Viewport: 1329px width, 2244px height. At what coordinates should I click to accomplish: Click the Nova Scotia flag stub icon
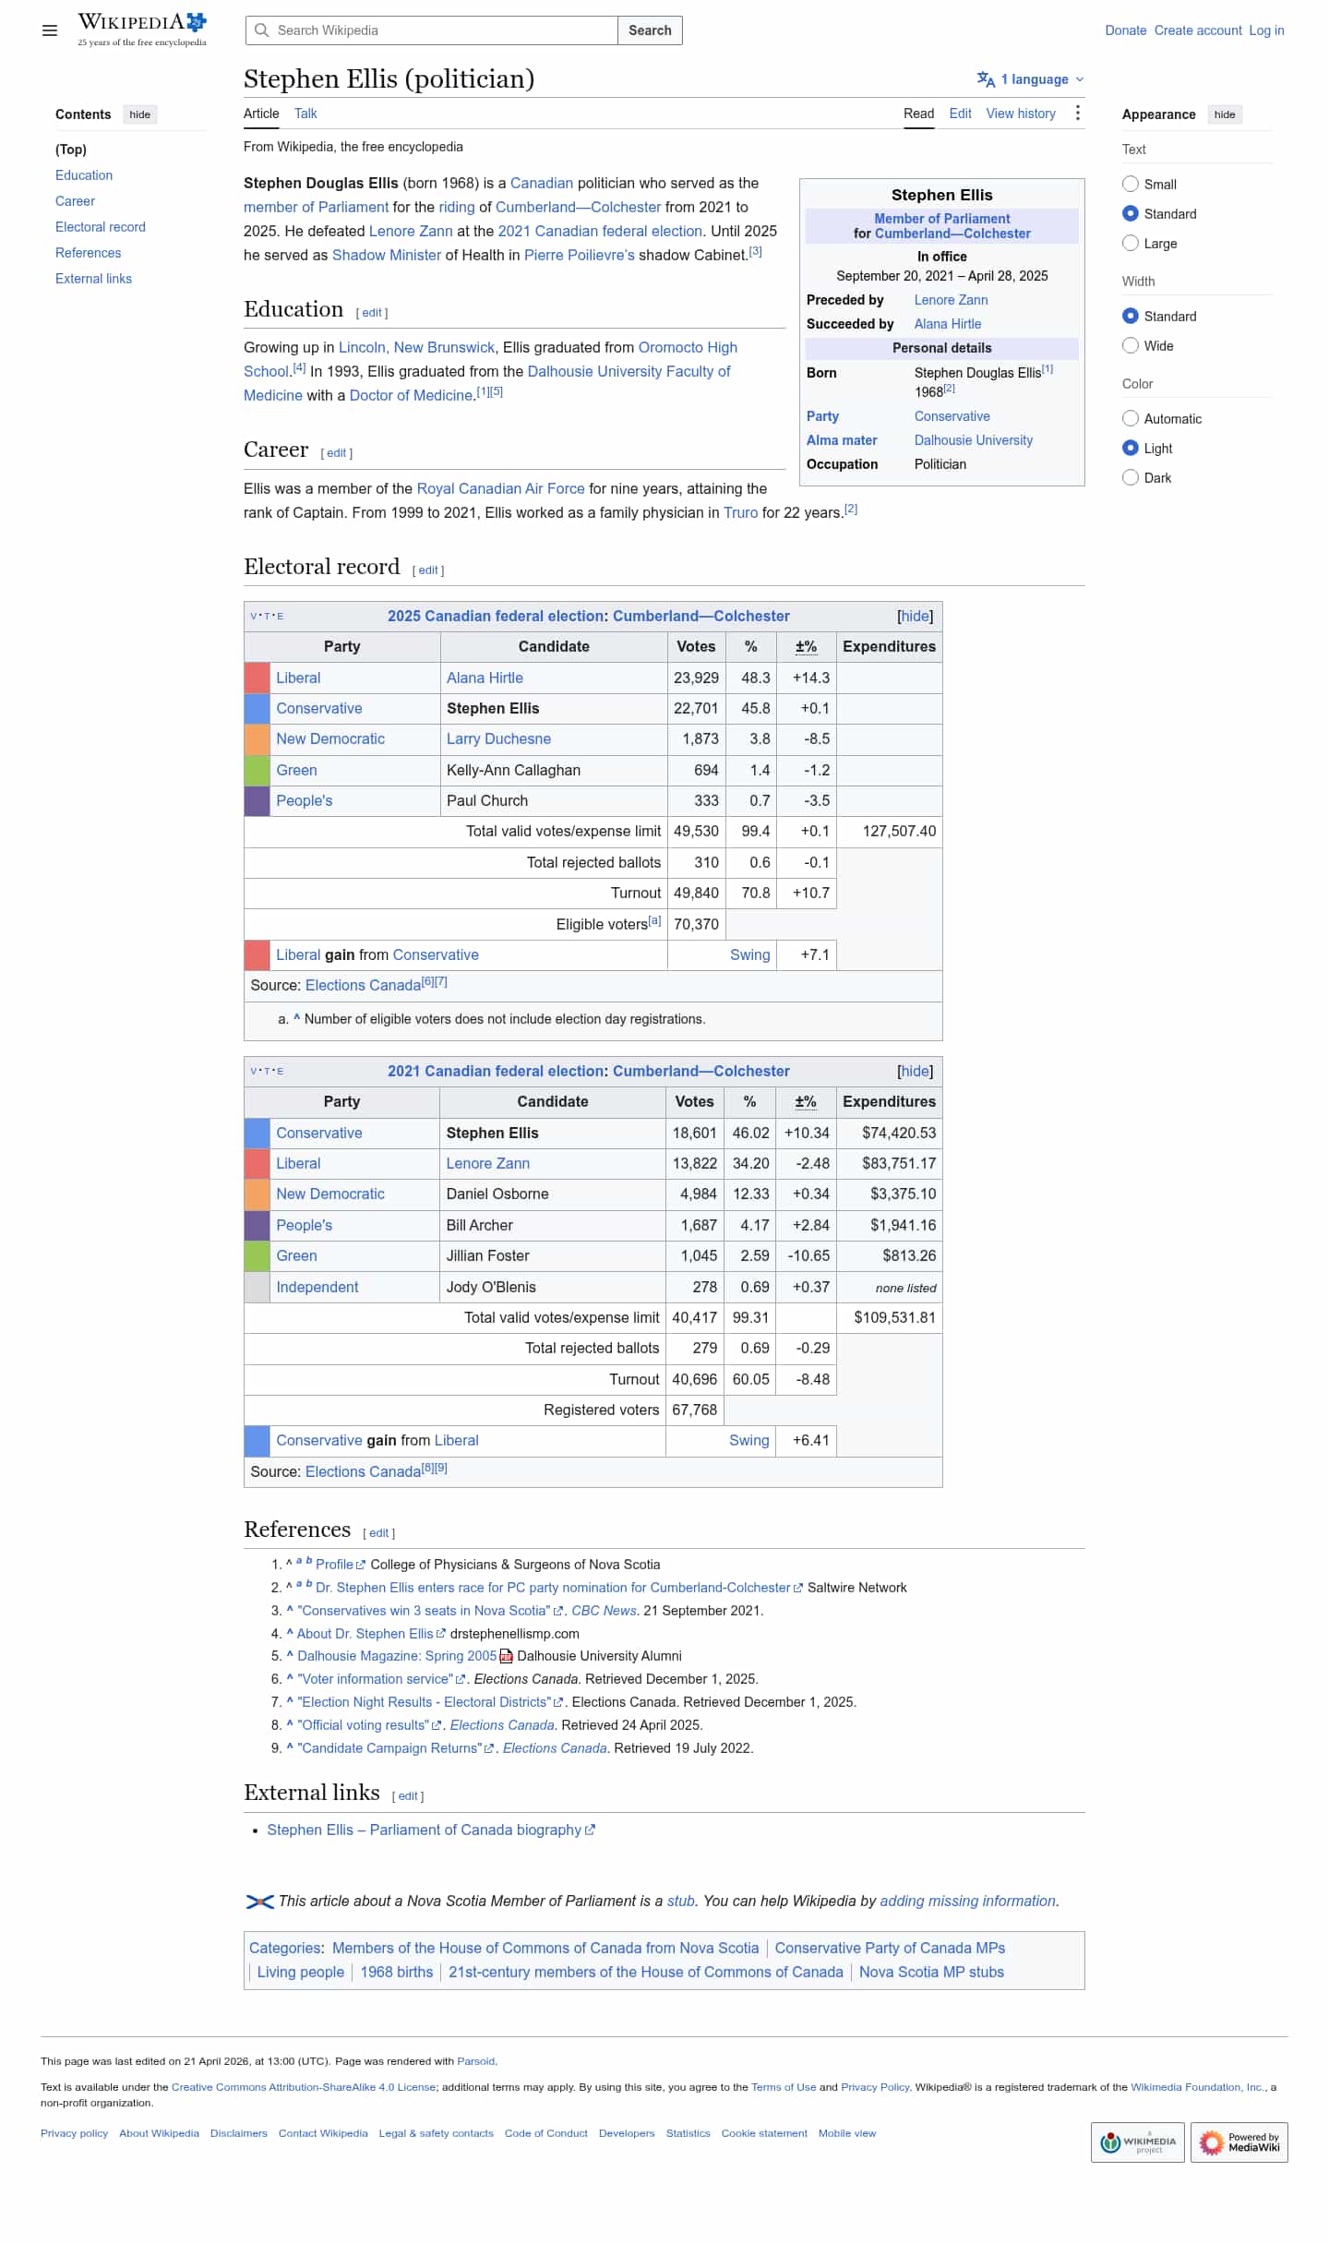[x=259, y=1902]
